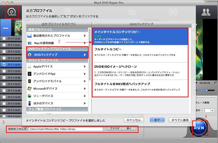Expand 最近使用されたプロファイル arrow
This screenshot has width=218, height=143.
[x=85, y=36]
